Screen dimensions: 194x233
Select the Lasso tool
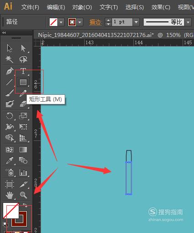(23, 59)
